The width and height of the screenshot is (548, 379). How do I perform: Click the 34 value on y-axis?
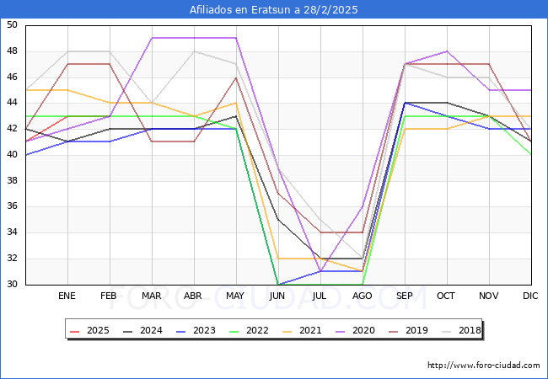point(12,232)
